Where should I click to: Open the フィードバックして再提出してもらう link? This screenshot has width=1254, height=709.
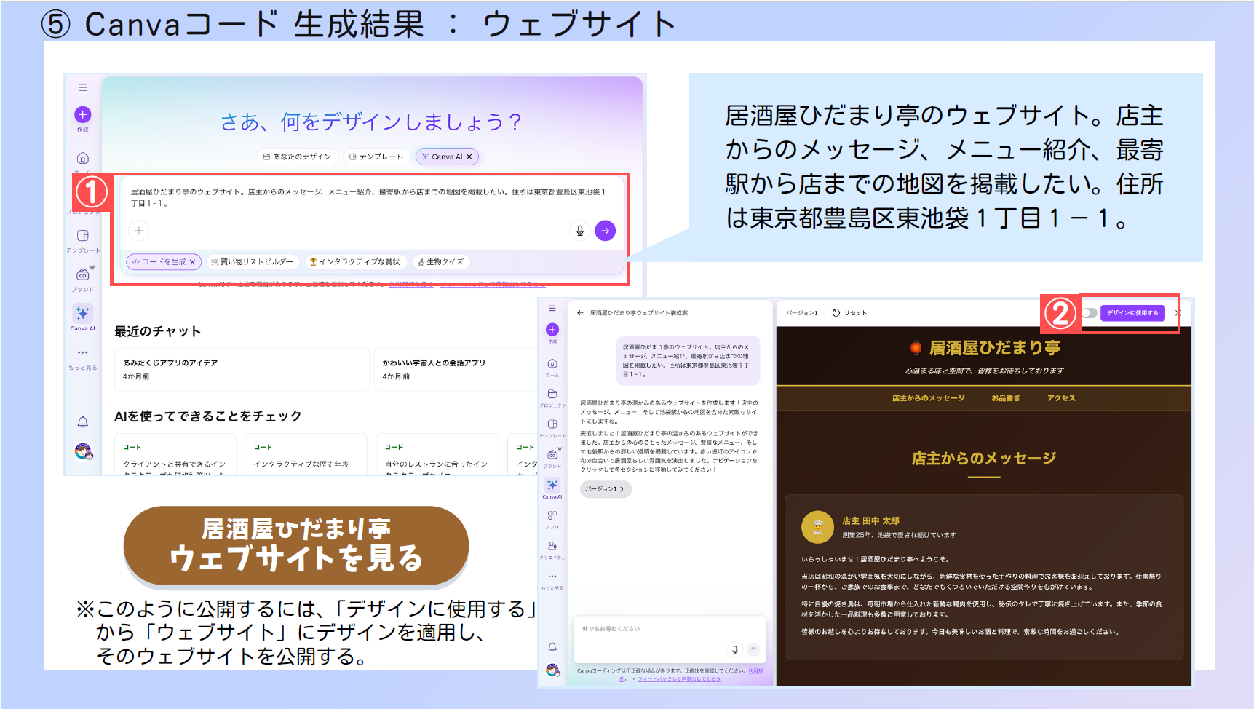click(x=679, y=679)
